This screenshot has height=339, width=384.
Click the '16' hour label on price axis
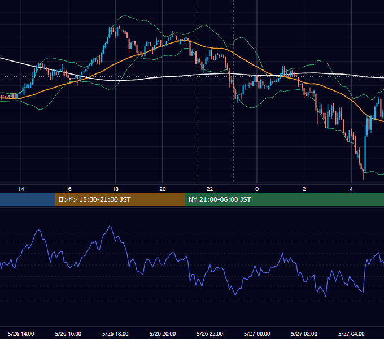(x=68, y=189)
